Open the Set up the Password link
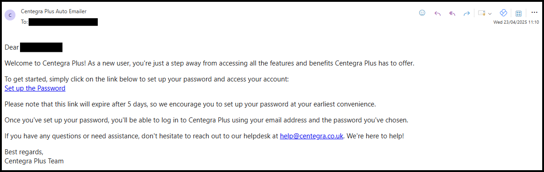The image size is (544, 172). (35, 88)
